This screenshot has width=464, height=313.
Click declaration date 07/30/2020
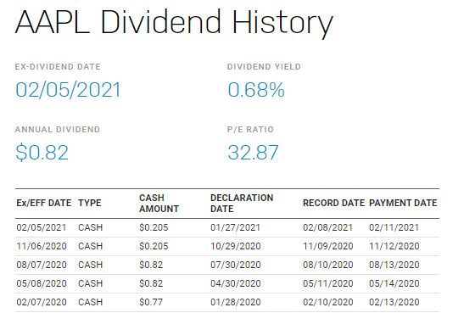[236, 265]
